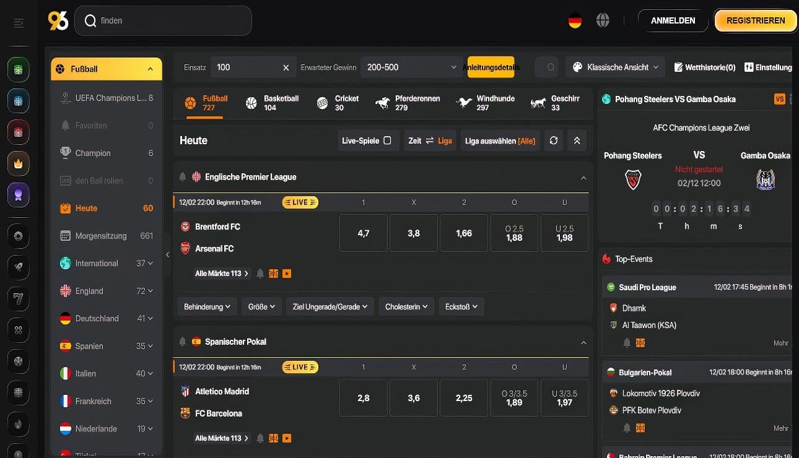Open Cricket betting via the cricket ball icon

321,102
